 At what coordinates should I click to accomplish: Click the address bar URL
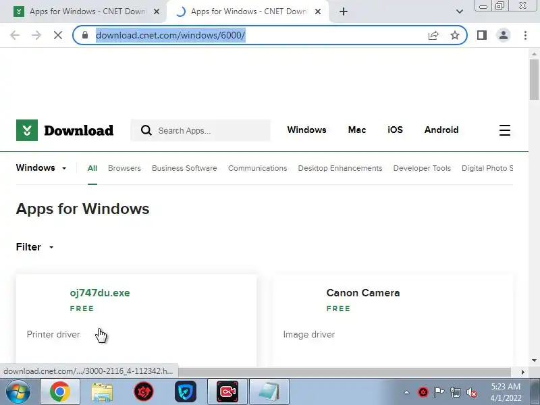click(x=171, y=35)
